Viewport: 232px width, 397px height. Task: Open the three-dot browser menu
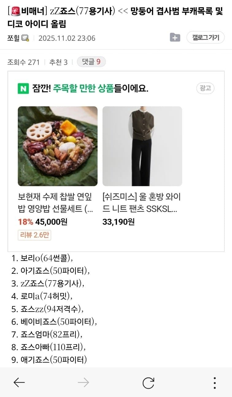click(215, 383)
